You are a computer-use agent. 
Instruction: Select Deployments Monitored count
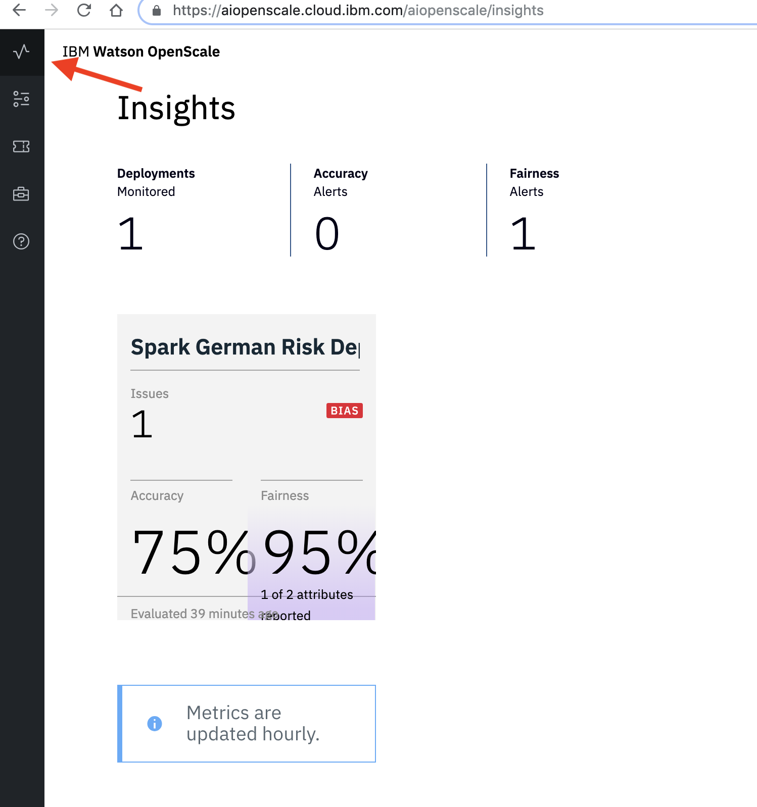coord(131,233)
